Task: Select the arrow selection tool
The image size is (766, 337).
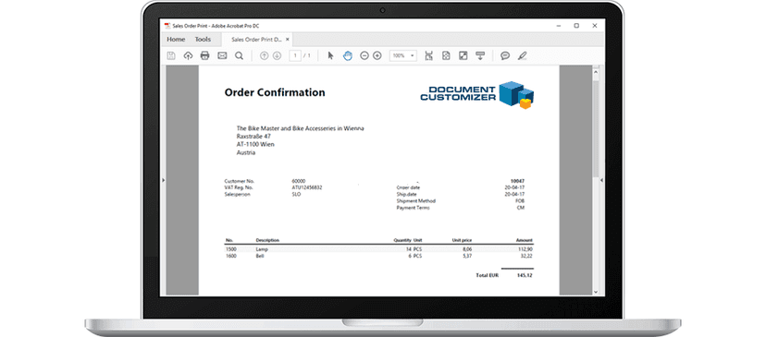Action: coord(330,55)
